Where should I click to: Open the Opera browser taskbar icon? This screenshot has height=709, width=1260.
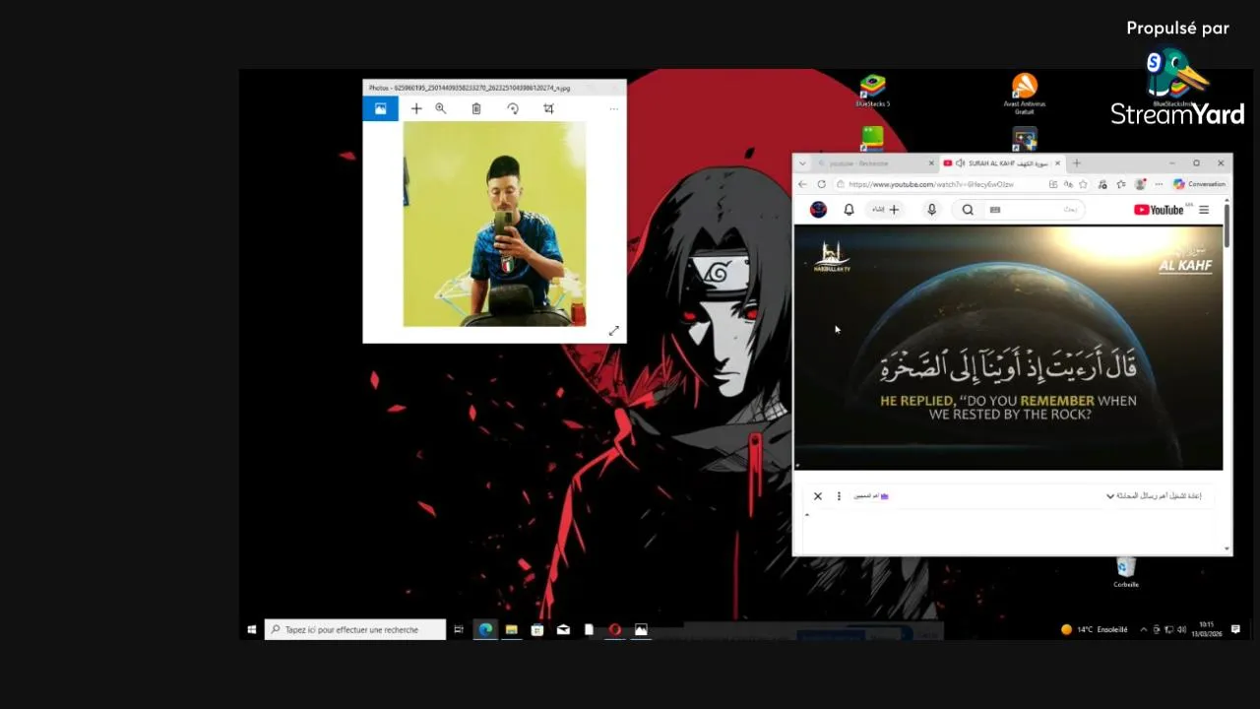pyautogui.click(x=614, y=629)
